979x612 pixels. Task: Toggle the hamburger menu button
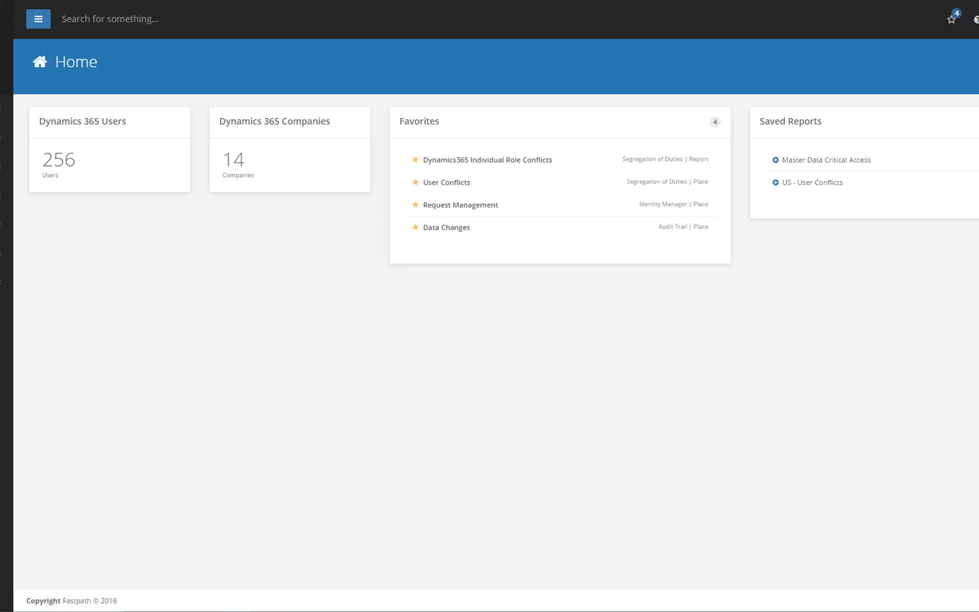pyautogui.click(x=38, y=19)
